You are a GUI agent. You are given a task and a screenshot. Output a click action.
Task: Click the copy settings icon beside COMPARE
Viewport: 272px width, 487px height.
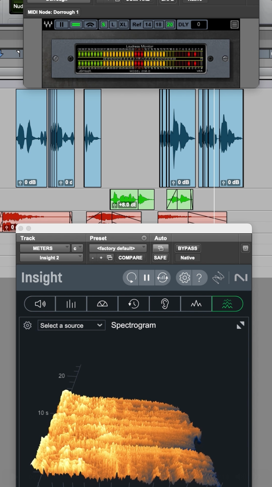coord(110,258)
